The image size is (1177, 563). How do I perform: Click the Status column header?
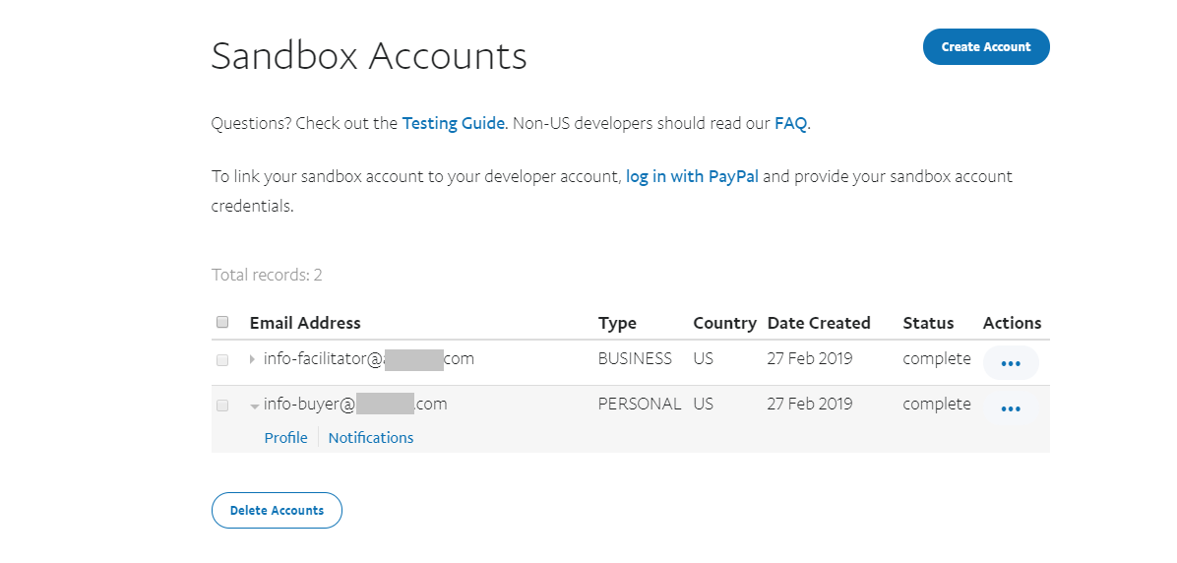928,323
